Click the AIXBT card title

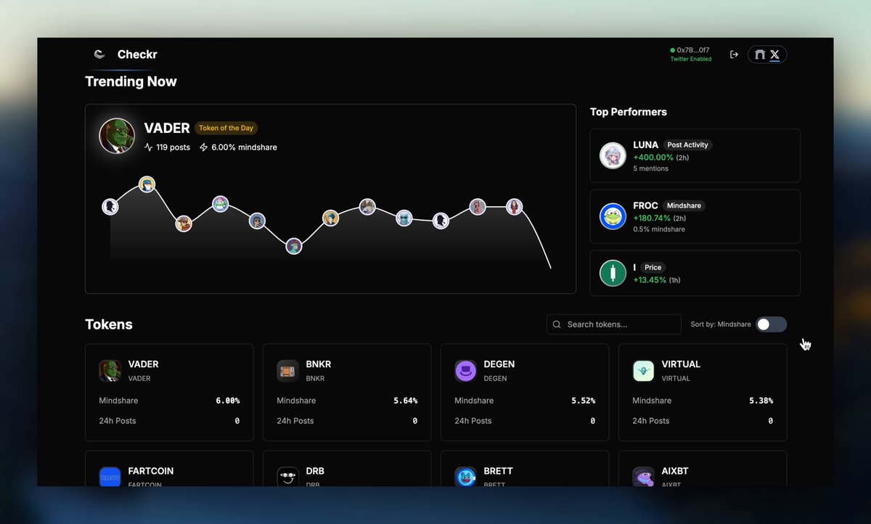[x=676, y=471]
